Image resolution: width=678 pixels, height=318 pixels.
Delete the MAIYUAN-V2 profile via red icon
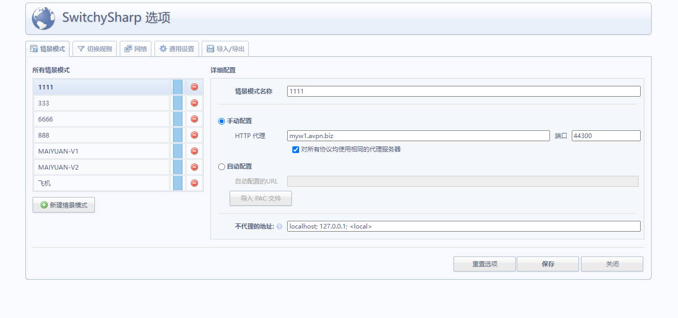[194, 167]
